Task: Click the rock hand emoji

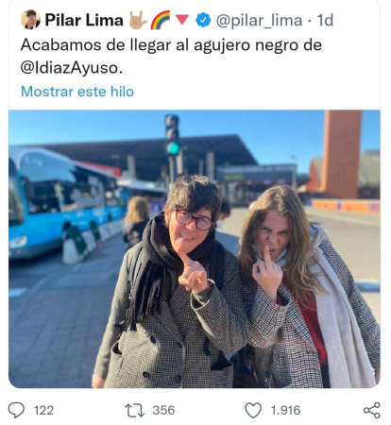Action: [x=138, y=20]
